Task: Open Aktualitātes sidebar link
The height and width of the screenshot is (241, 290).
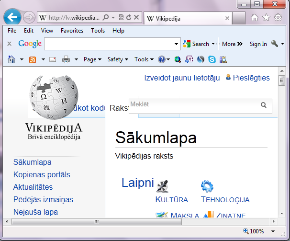Action: point(33,187)
